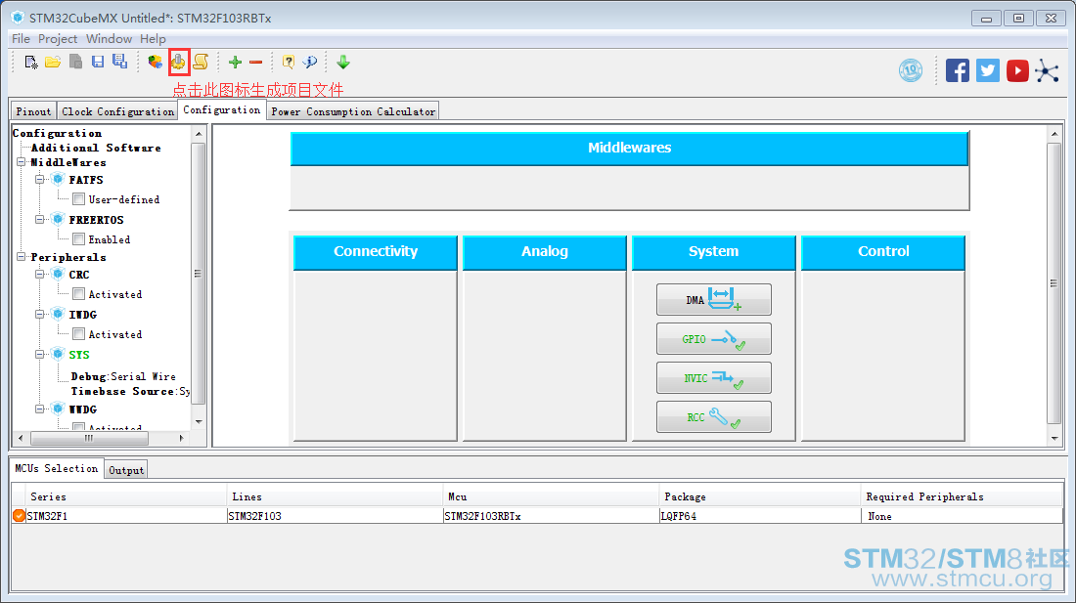
Task: Select the SYS peripheral tree item
Action: 79,354
